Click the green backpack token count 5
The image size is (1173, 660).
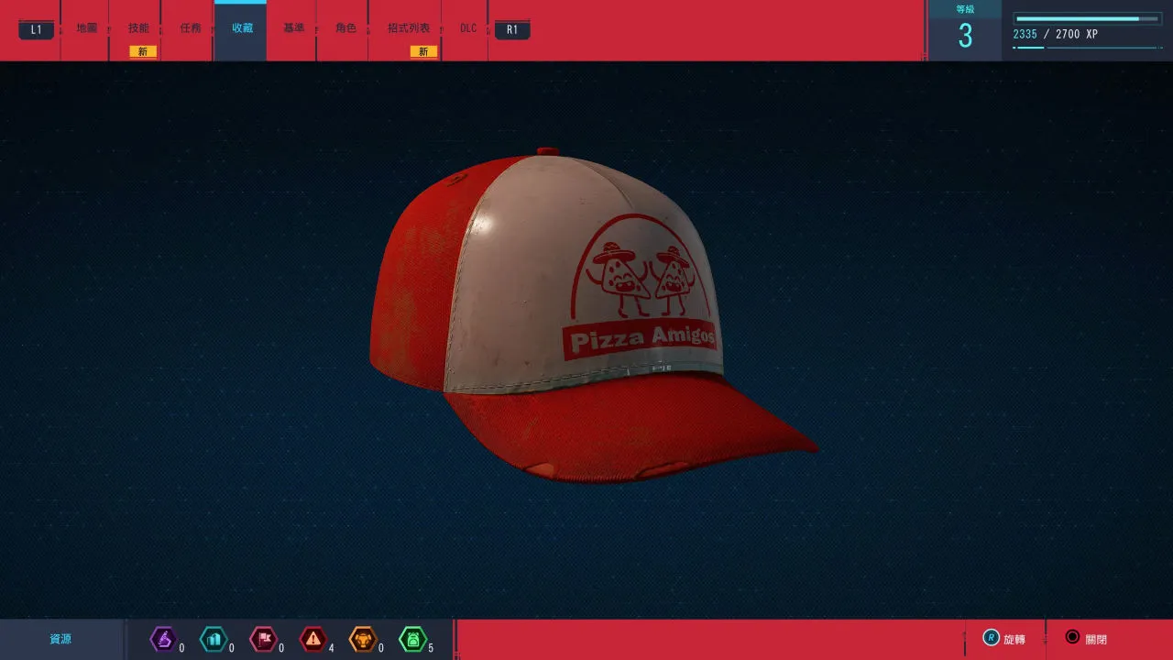point(431,648)
